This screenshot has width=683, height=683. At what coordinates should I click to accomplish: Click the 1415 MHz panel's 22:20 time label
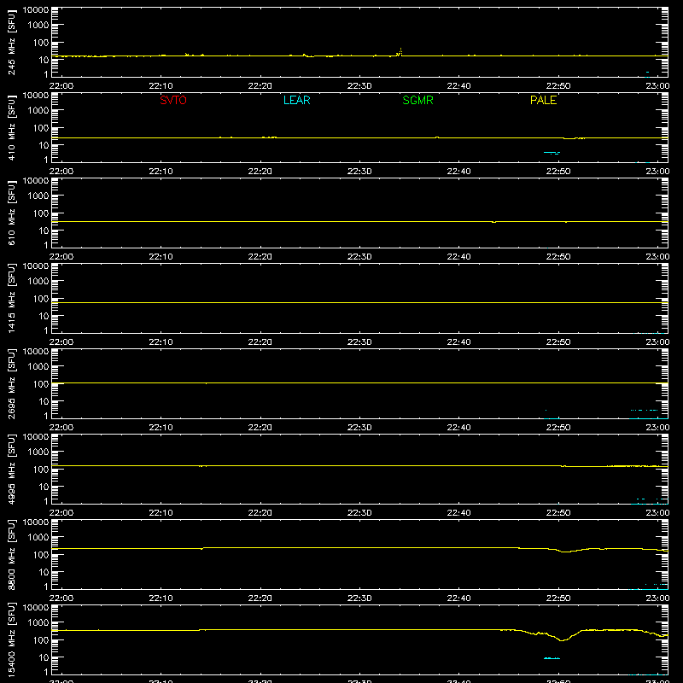coord(260,342)
